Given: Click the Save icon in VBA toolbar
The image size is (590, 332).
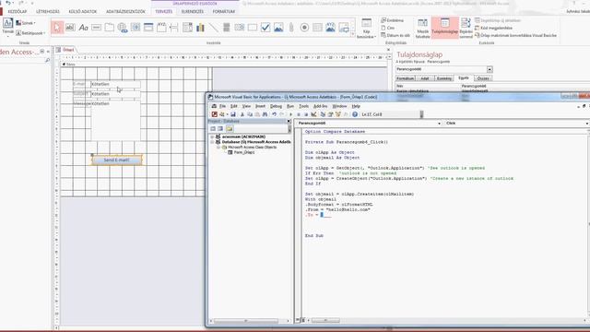Looking at the screenshot, I should [233, 114].
